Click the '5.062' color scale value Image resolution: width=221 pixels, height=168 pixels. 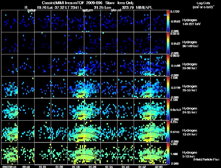pos(174,144)
